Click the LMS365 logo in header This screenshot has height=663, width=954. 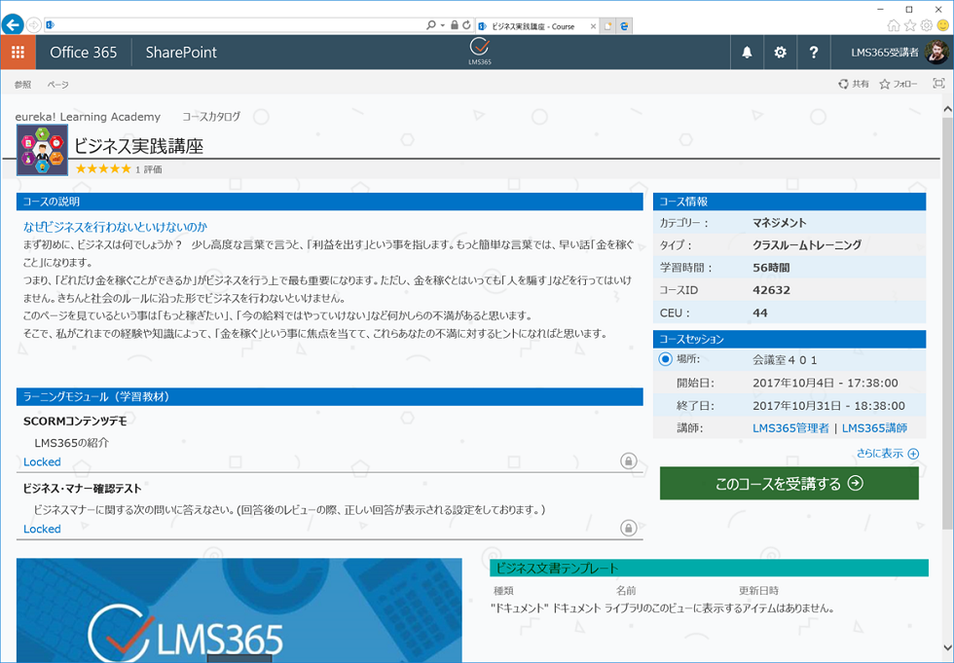tap(479, 52)
